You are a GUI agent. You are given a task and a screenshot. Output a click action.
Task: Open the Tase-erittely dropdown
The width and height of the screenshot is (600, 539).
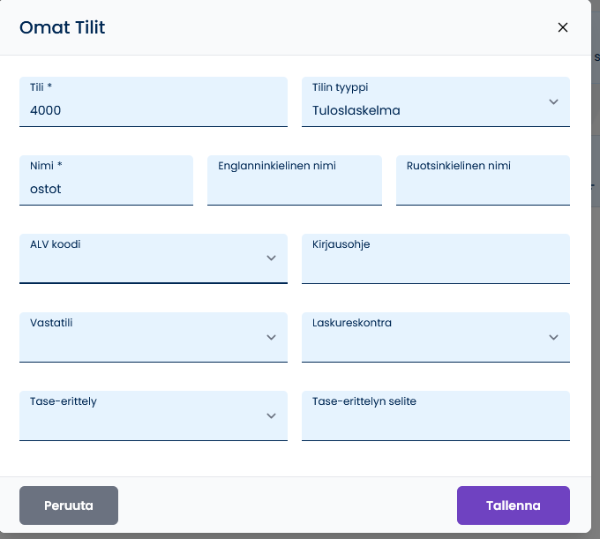point(154,415)
